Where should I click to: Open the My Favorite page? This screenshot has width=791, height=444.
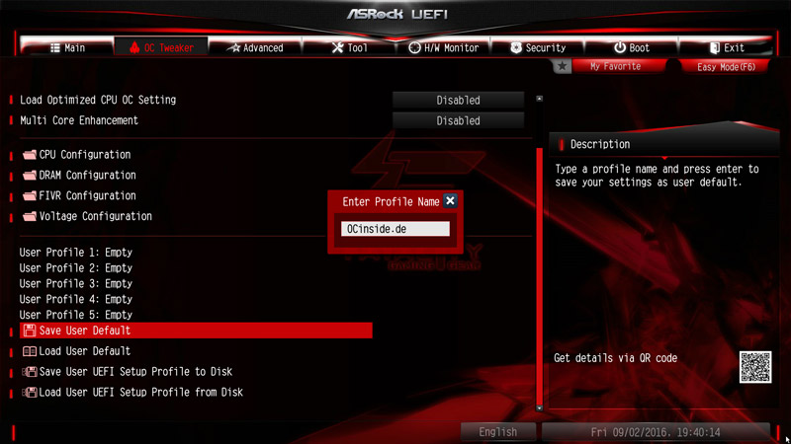[x=615, y=66]
